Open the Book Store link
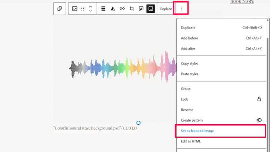This screenshot has height=152, width=270. [242, 2]
